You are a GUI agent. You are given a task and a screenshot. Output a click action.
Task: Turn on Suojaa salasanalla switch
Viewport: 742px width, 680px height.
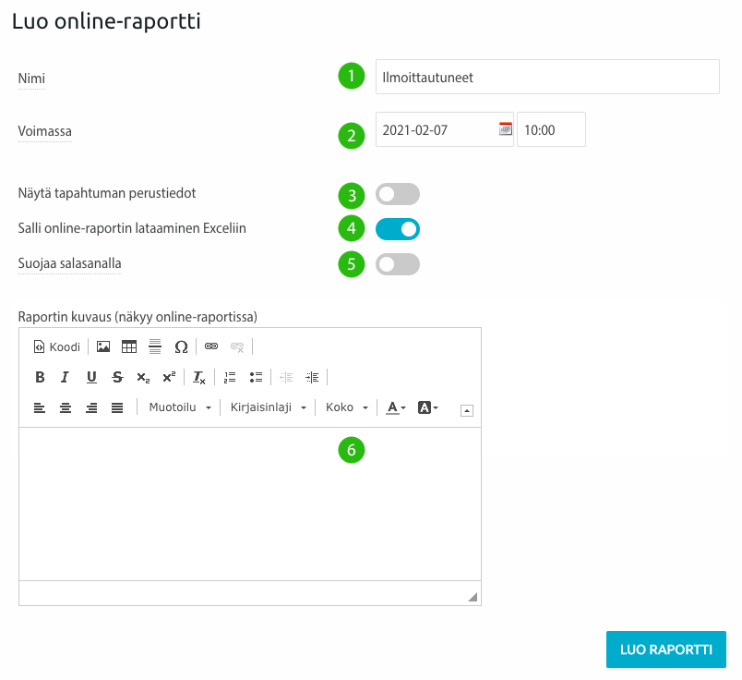click(x=398, y=264)
